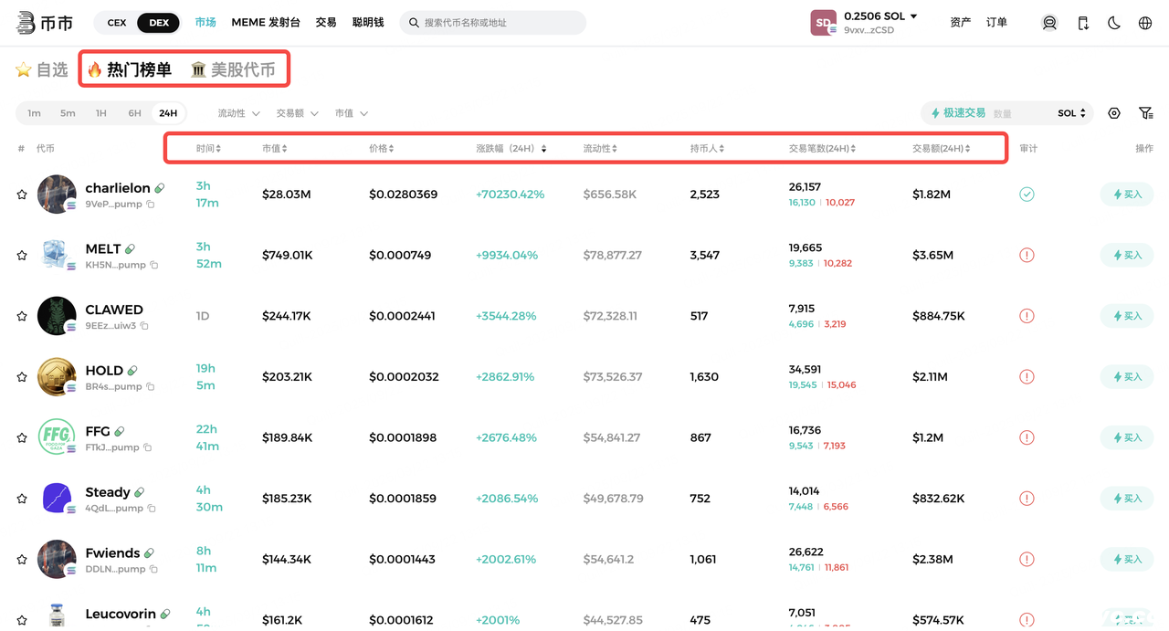Select the 1H timeframe option
This screenshot has height=631, width=1169.
click(x=101, y=113)
